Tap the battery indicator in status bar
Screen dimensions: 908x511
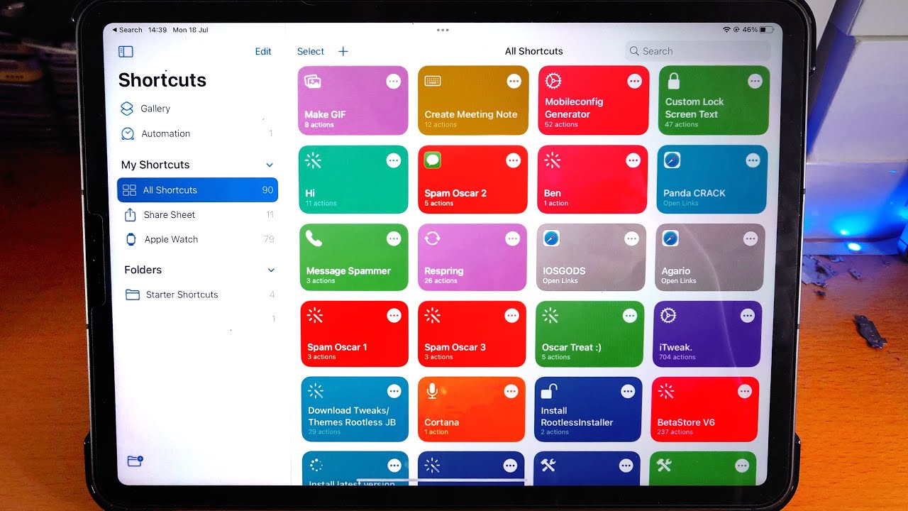767,30
